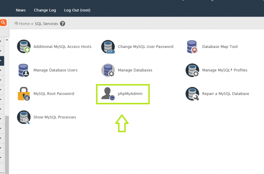This screenshot has width=264, height=174.
Task: Click the sidebar scrollbar thumb
Action: [7, 145]
